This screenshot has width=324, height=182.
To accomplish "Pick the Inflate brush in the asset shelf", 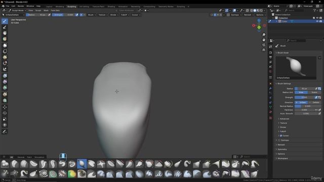I will pyautogui.click(x=82, y=164).
